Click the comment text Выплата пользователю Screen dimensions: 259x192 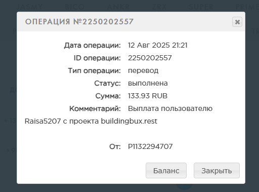[170, 108]
